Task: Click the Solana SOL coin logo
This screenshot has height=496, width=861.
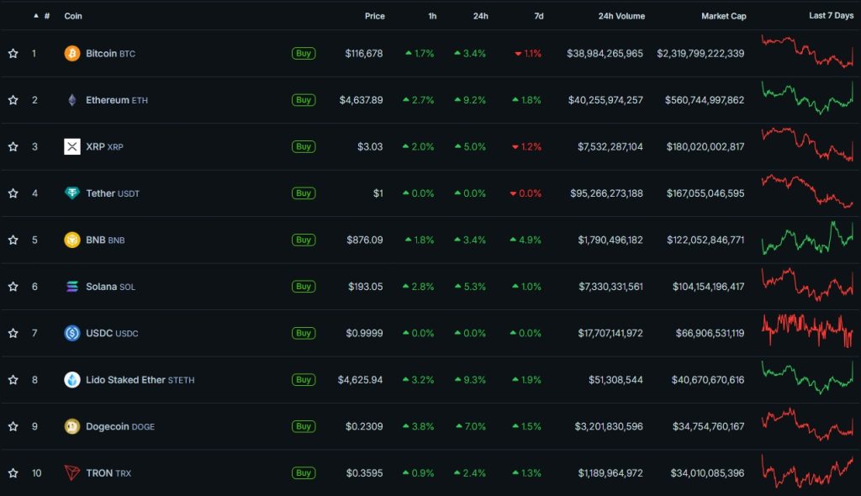Action: point(74,286)
